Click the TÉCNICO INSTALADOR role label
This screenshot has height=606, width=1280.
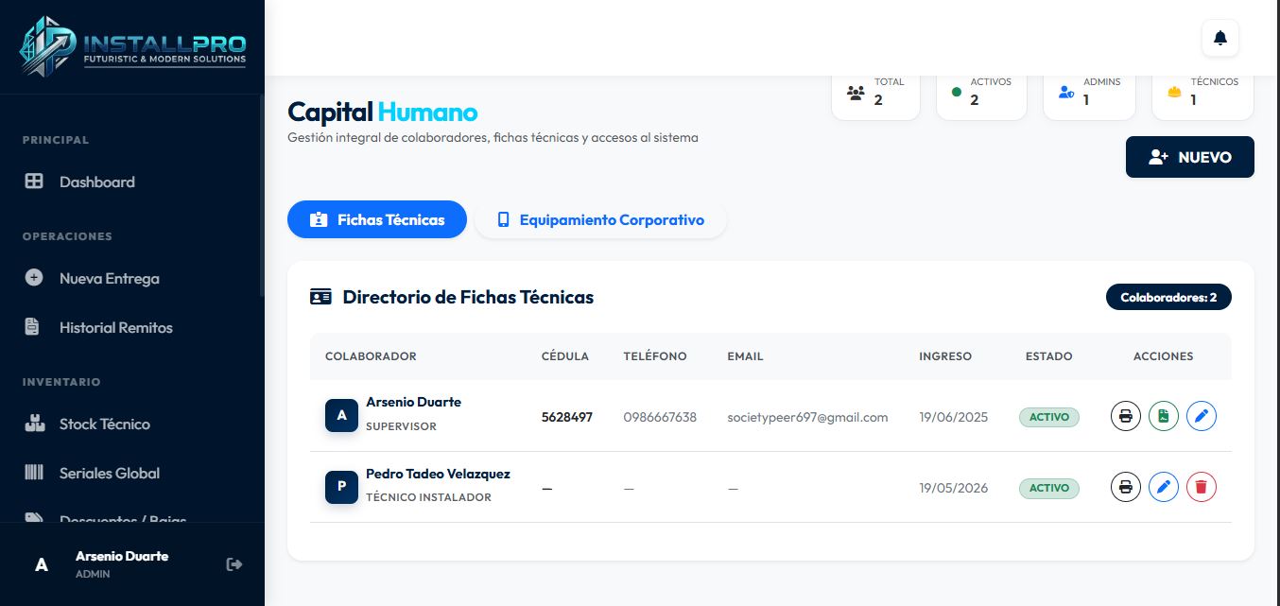pyautogui.click(x=428, y=497)
